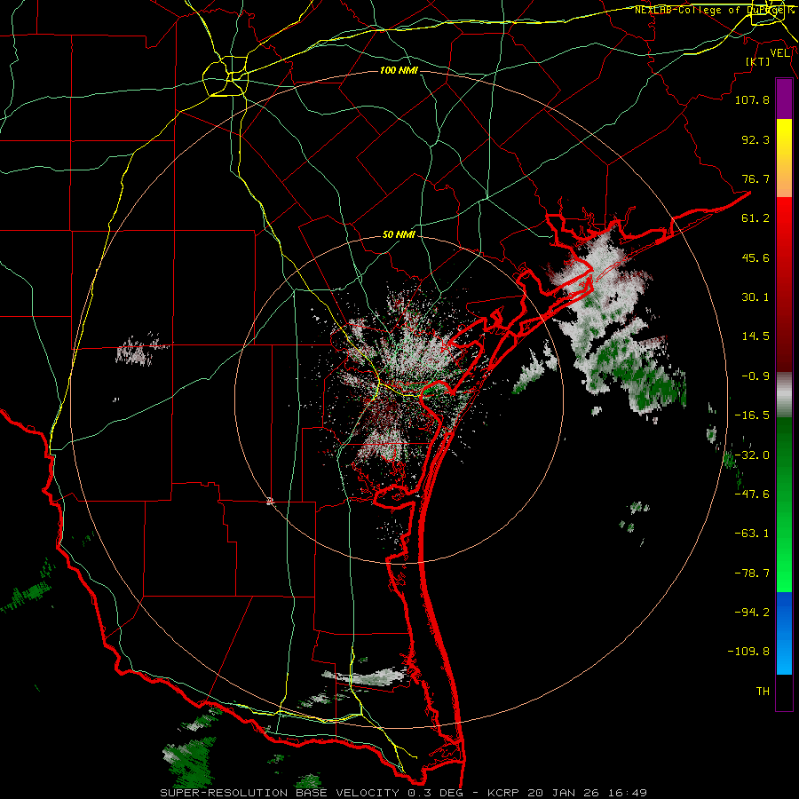Select the -16.5 scale value

click(x=752, y=415)
